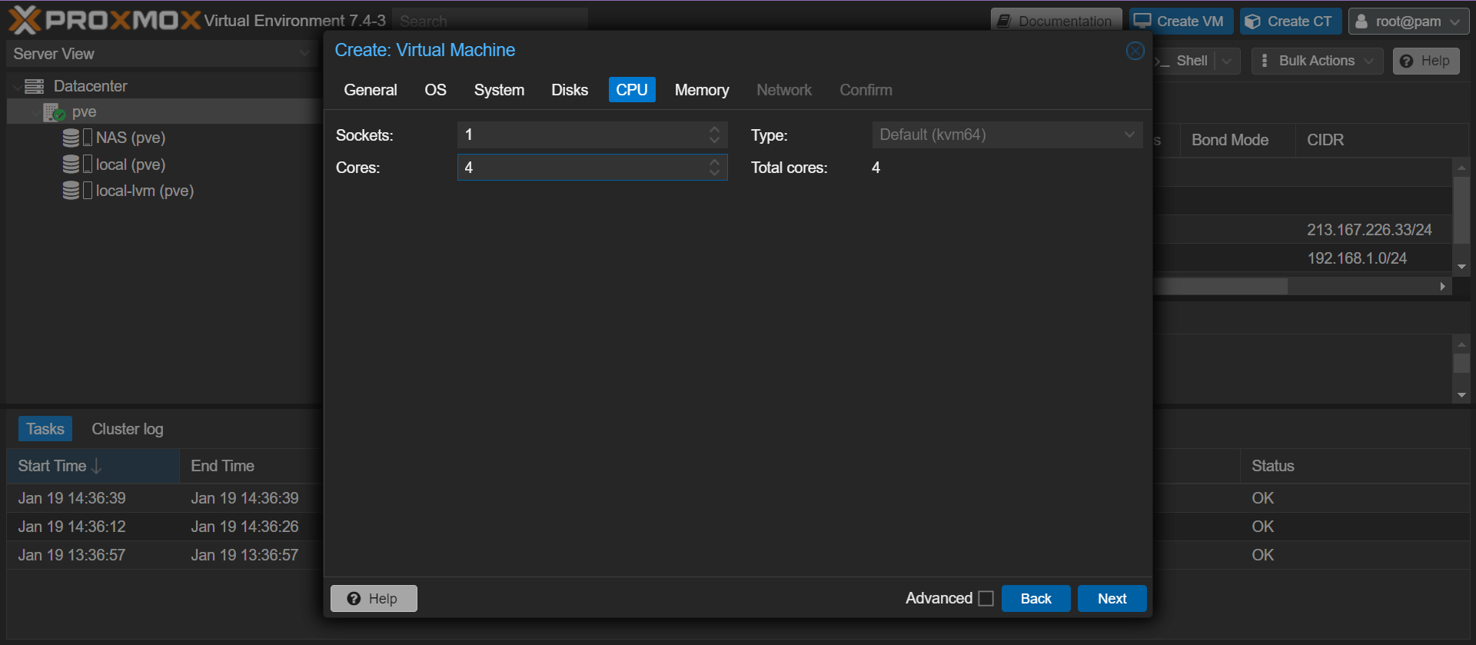
Task: Click the root@pam user icon
Action: [x=1361, y=22]
